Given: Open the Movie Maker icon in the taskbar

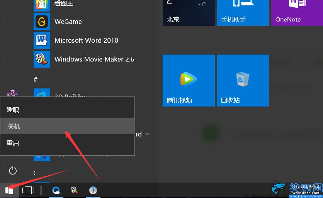Looking at the screenshot, I should [x=74, y=190].
